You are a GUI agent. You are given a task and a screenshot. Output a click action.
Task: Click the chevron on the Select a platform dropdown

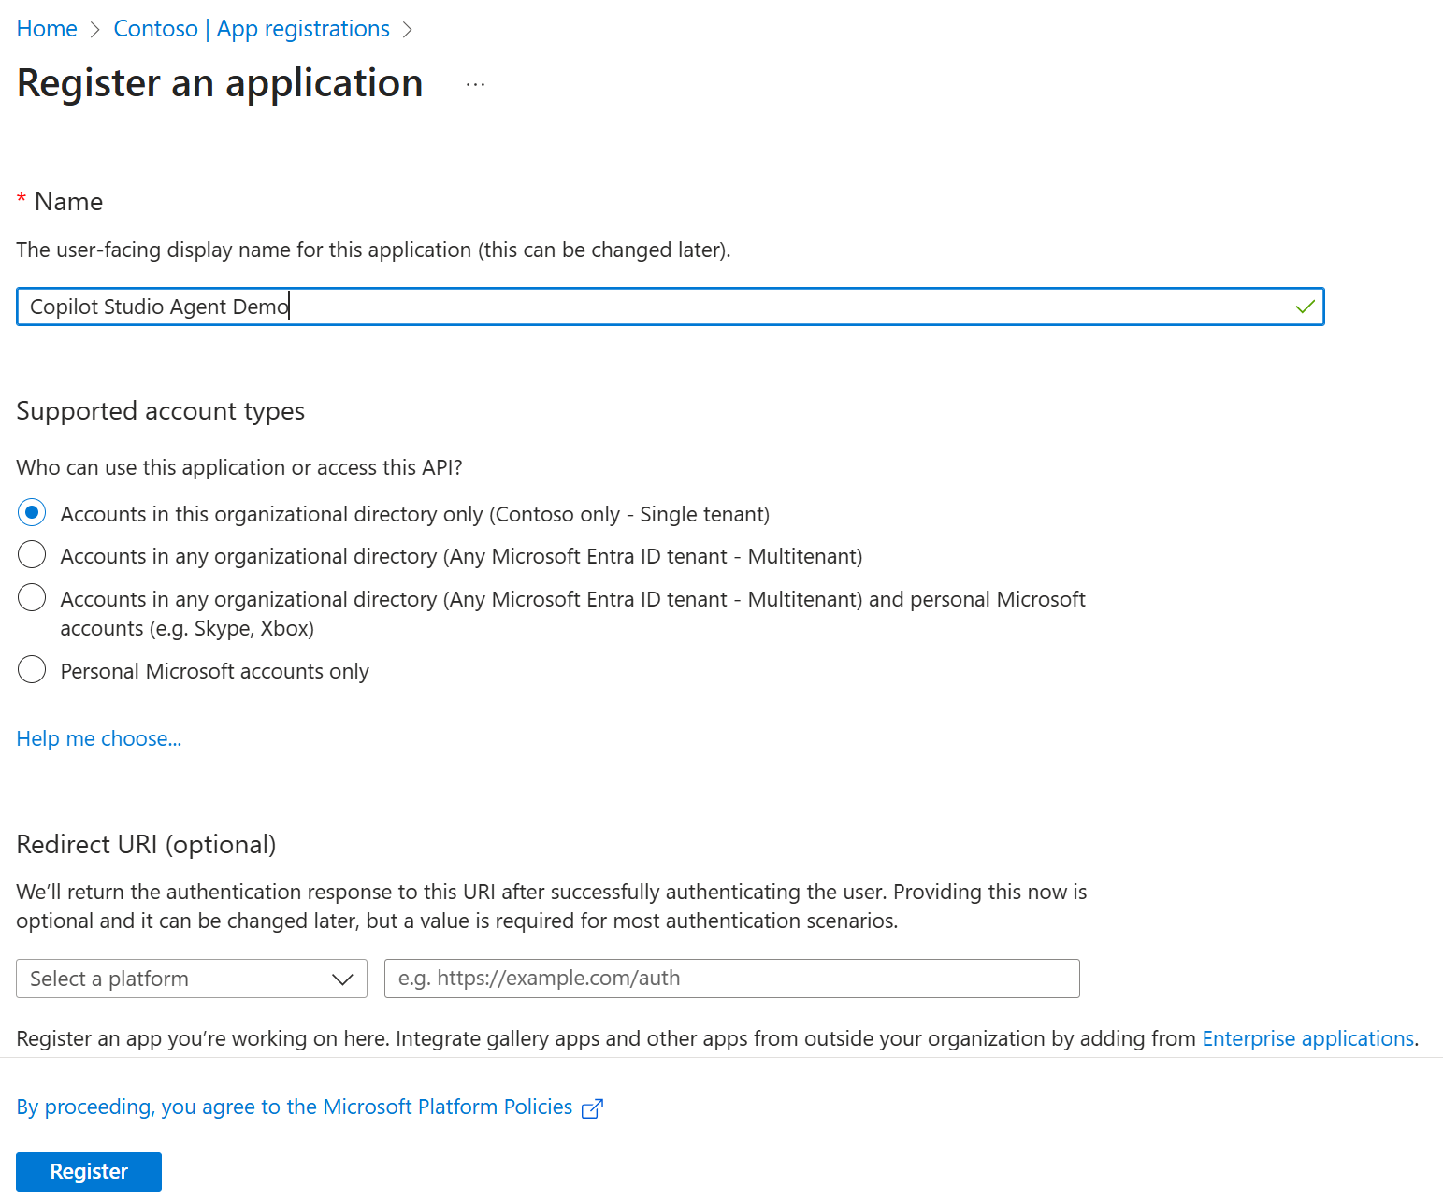tap(341, 979)
